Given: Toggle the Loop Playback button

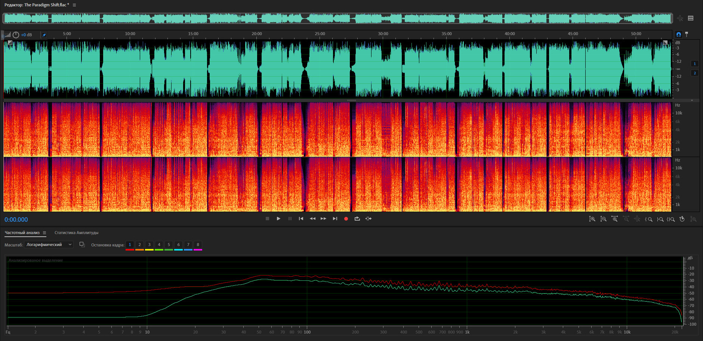Looking at the screenshot, I should tap(357, 219).
